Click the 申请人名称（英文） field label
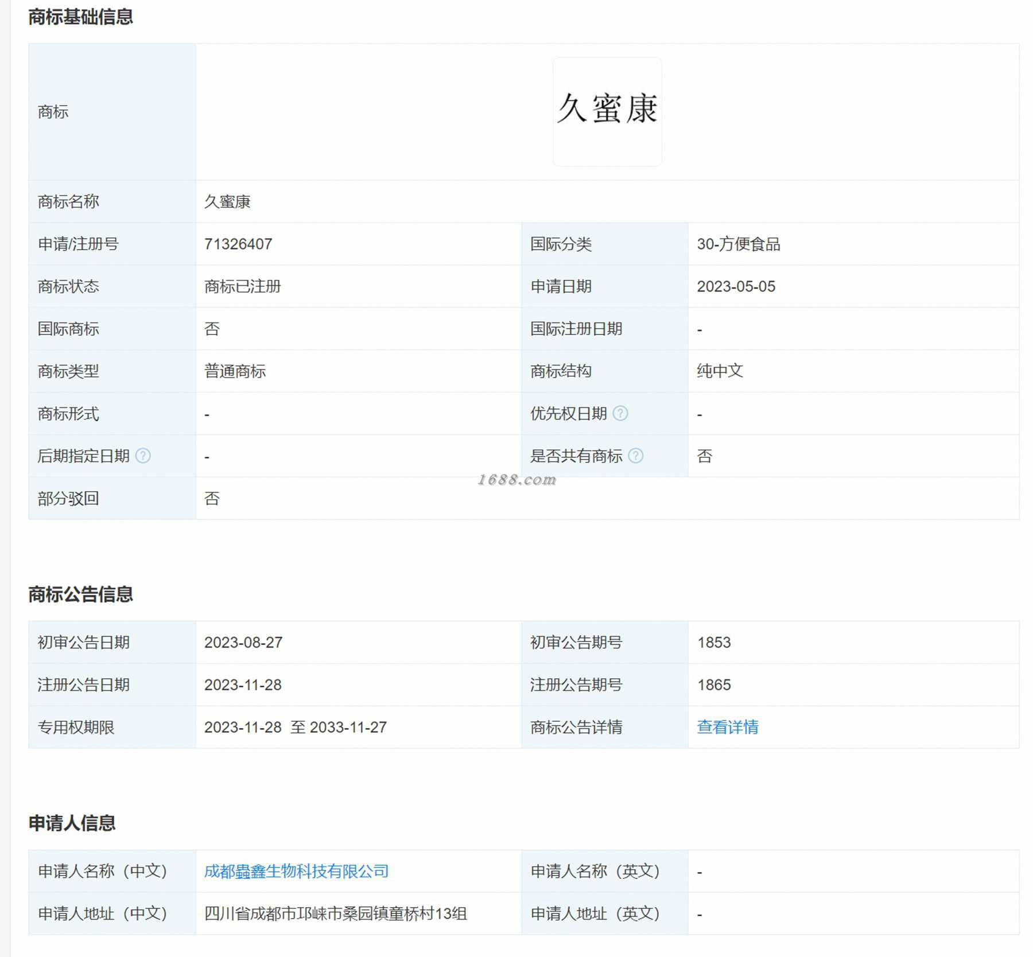This screenshot has width=1033, height=957. pyautogui.click(x=596, y=872)
